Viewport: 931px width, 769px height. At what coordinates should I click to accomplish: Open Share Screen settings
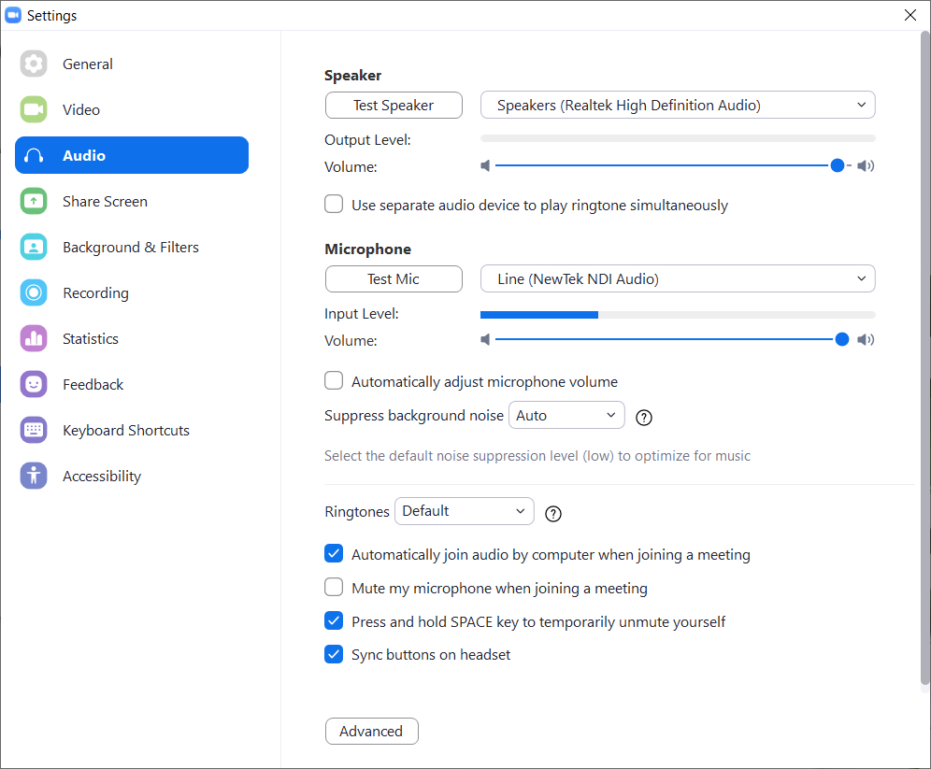tap(34, 201)
